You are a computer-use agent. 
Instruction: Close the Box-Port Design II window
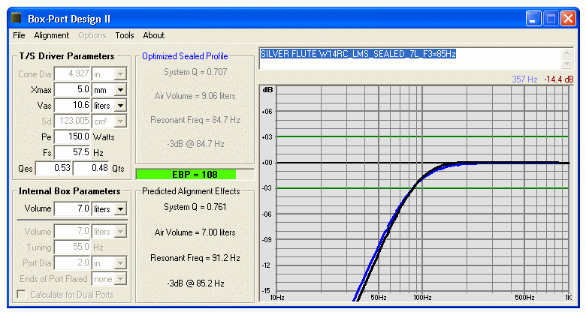(x=568, y=18)
